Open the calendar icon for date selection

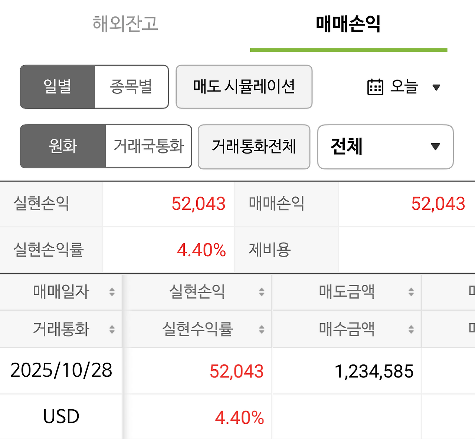[375, 87]
